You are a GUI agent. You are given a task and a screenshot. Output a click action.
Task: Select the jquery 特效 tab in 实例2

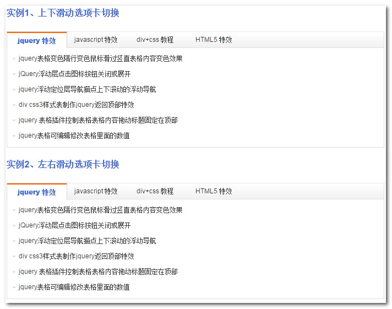coord(37,192)
